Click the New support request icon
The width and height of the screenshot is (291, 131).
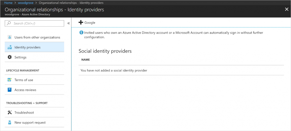pyautogui.click(x=9, y=123)
